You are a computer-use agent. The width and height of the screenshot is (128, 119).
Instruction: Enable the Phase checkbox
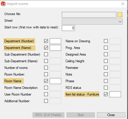tap(106, 81)
